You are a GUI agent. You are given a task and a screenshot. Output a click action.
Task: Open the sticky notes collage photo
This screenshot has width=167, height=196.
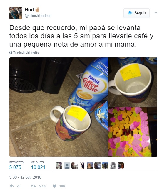pyautogui.click(x=133, y=132)
